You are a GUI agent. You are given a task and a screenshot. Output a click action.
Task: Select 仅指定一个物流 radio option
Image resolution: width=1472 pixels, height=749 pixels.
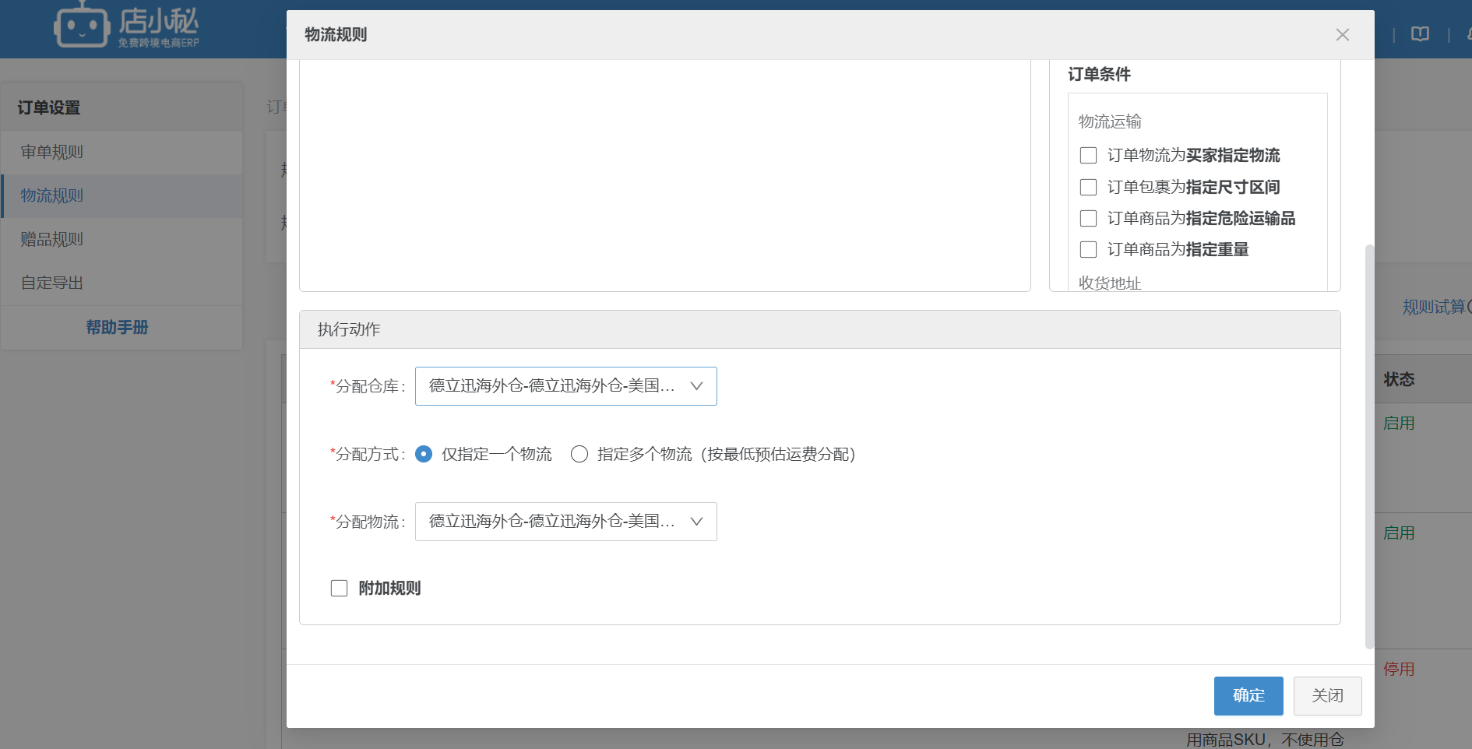pos(424,455)
